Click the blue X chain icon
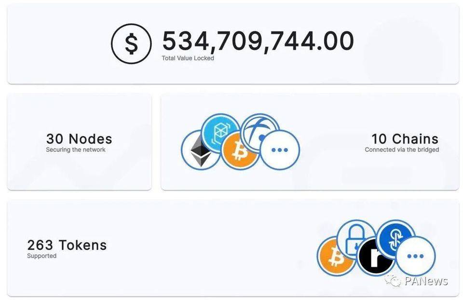 (x=260, y=130)
